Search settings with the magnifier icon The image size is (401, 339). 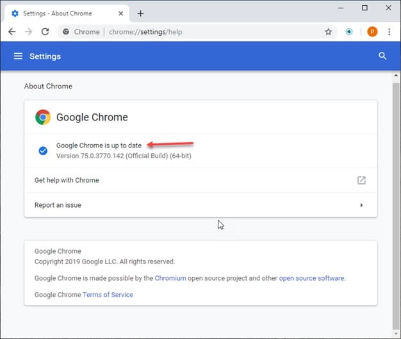pos(382,56)
